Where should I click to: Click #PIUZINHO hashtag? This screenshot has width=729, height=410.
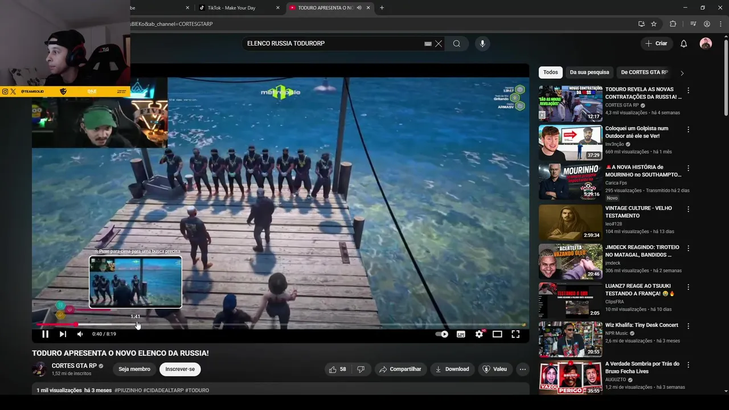[128, 390]
